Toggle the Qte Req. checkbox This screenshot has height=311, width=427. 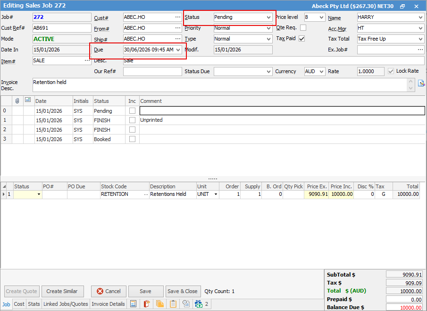click(303, 27)
